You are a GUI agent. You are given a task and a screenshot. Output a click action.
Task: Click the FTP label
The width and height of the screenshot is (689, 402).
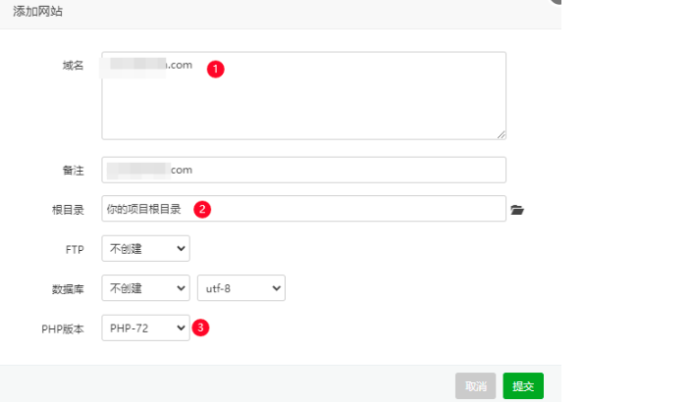75,250
